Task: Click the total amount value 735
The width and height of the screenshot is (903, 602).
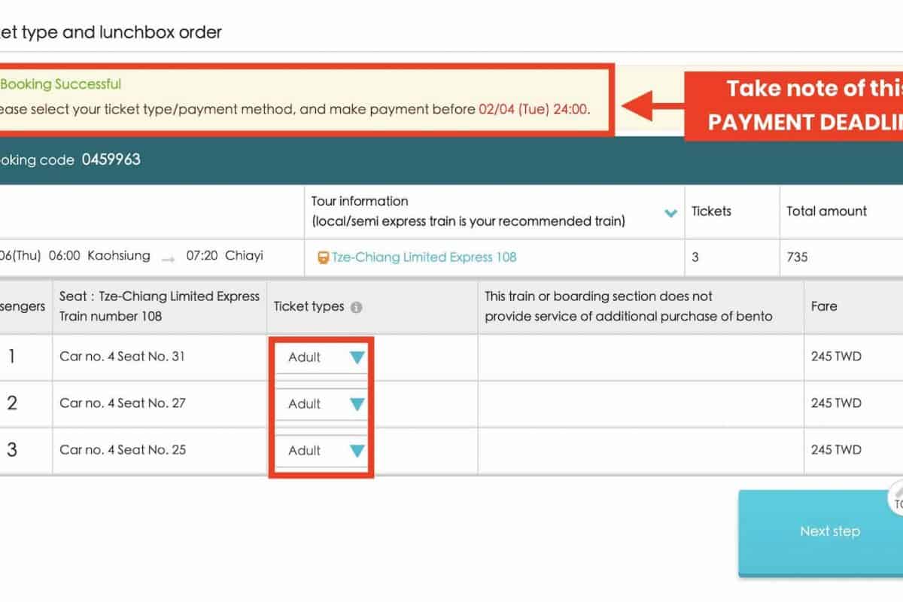Action: 797,257
